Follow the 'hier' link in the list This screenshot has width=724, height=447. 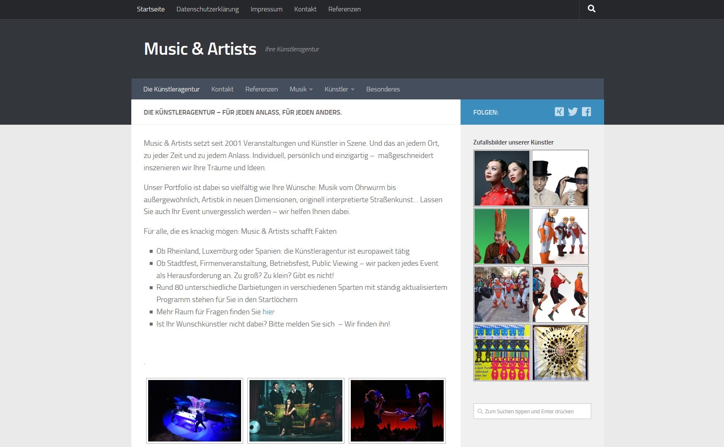click(268, 312)
